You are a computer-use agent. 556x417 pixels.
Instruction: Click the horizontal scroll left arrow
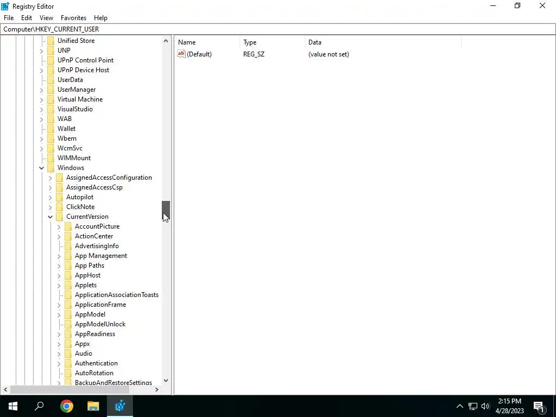coord(5,389)
